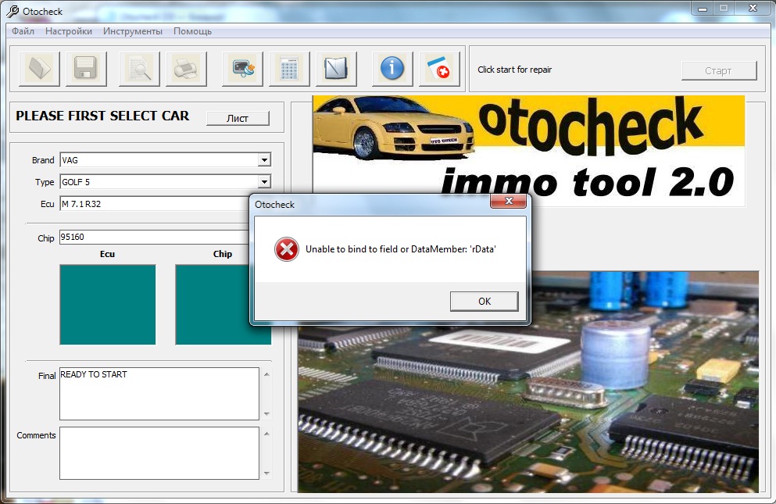The height and width of the screenshot is (504, 776).
Task: Click the teal Ecu picture box
Action: point(107,305)
